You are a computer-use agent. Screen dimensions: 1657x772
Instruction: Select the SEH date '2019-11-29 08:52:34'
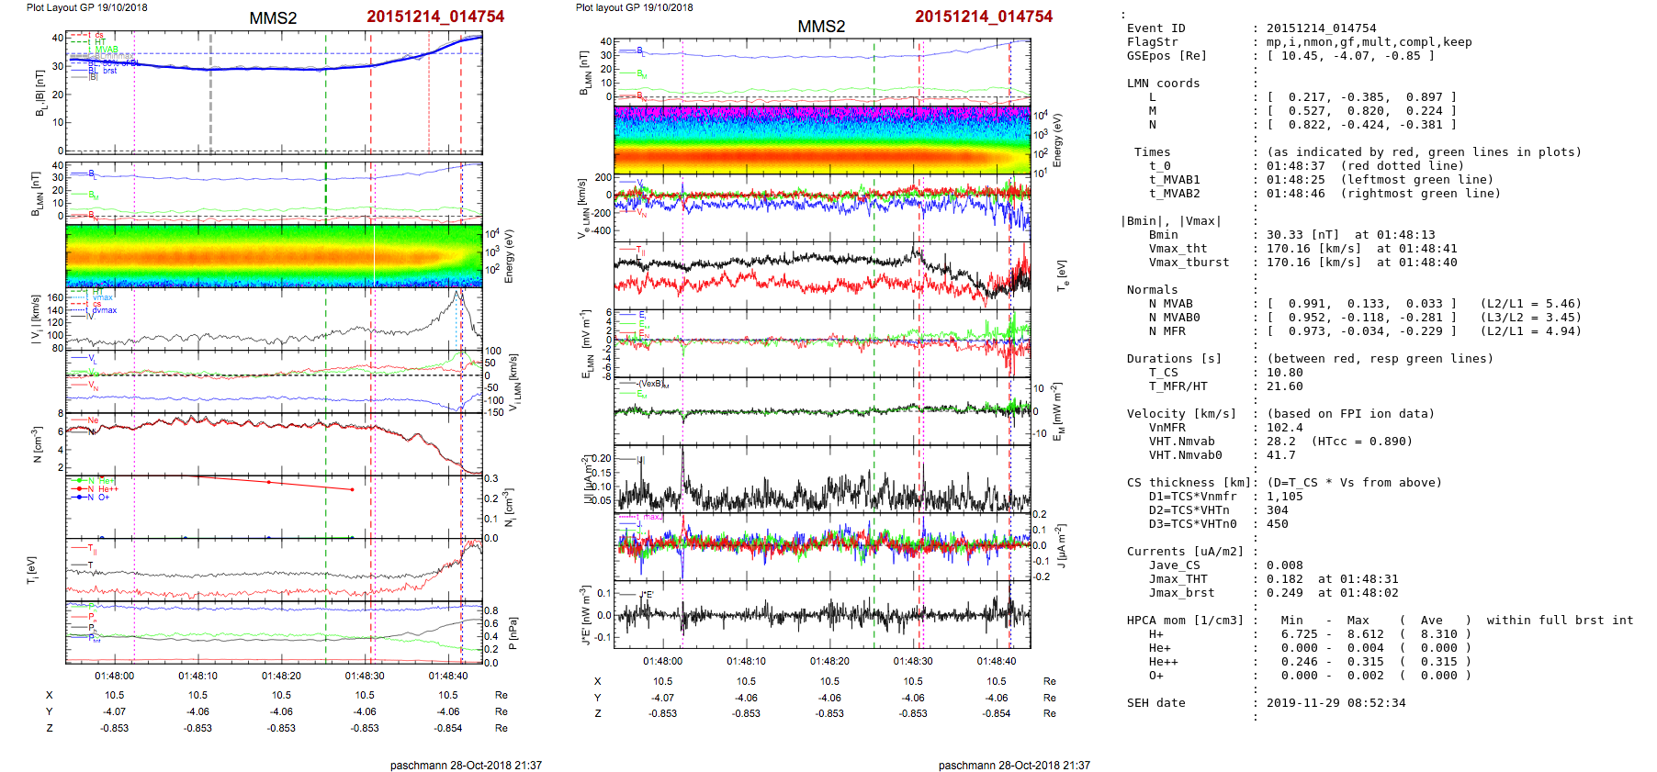[1336, 703]
